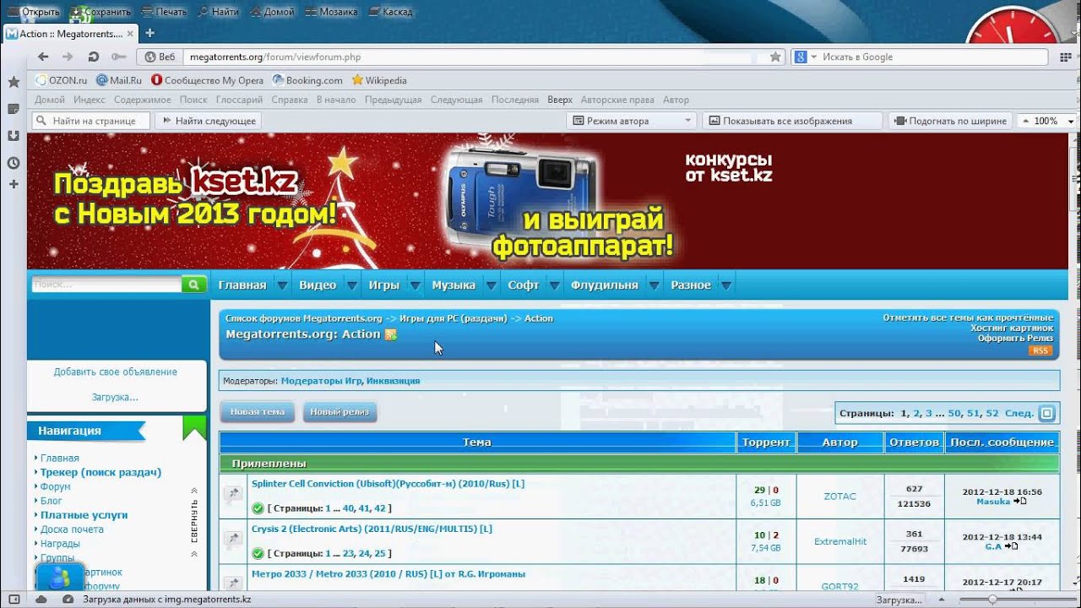Click the Новый релиз button
The height and width of the screenshot is (608, 1081).
click(340, 412)
